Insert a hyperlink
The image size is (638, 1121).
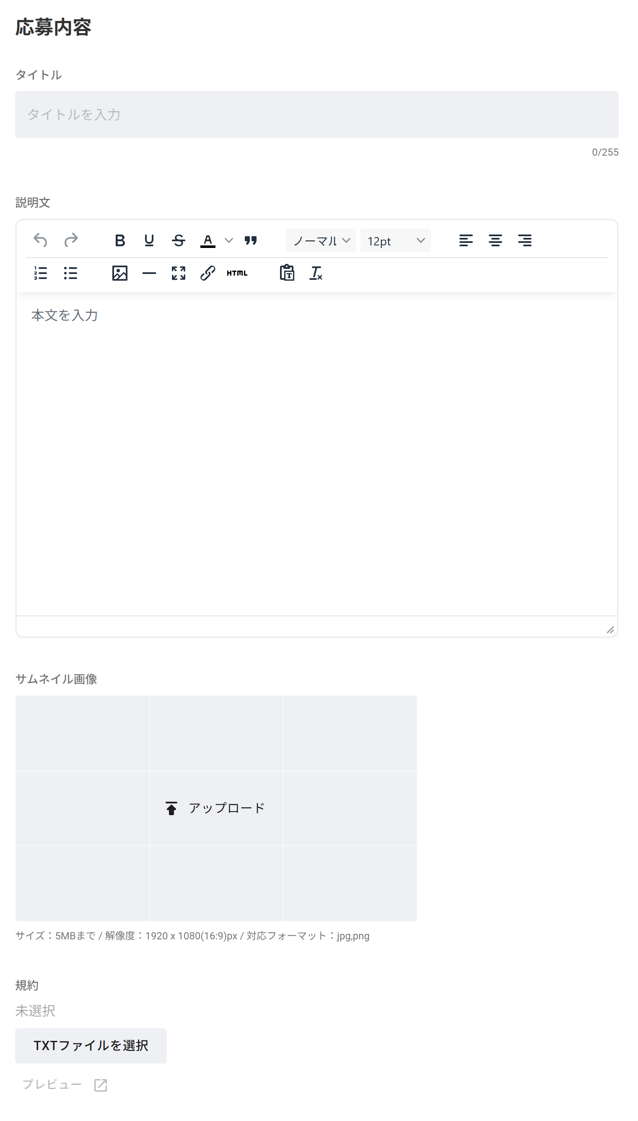tap(207, 274)
